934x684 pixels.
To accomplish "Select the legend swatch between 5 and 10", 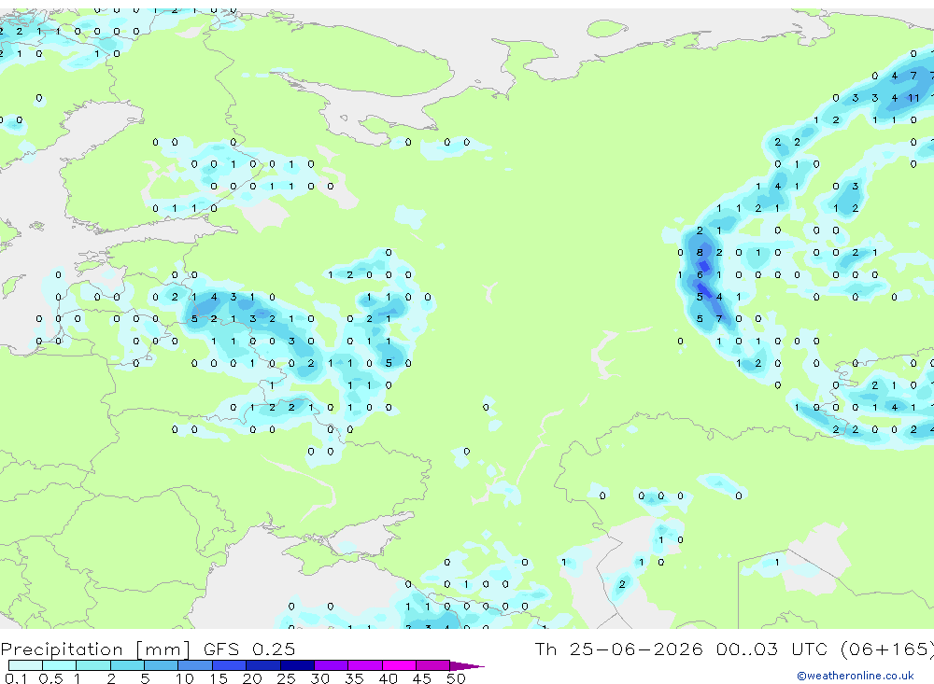I will pos(161,665).
